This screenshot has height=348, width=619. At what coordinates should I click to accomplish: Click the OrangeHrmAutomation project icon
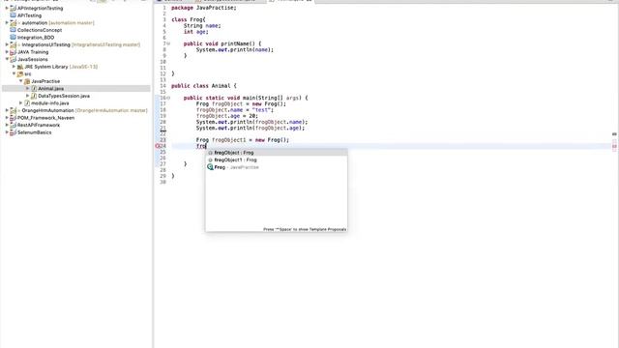[x=13, y=110]
